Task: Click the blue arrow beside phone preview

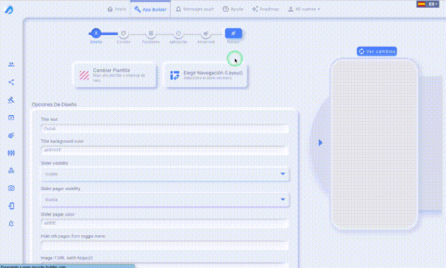Action: (x=321, y=143)
